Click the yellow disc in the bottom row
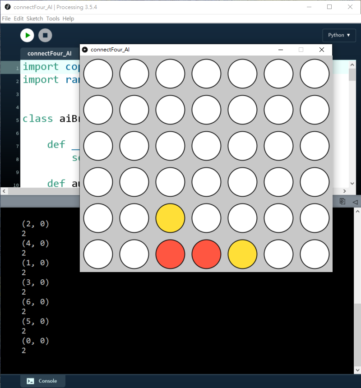This screenshot has height=388, width=361. (x=242, y=254)
